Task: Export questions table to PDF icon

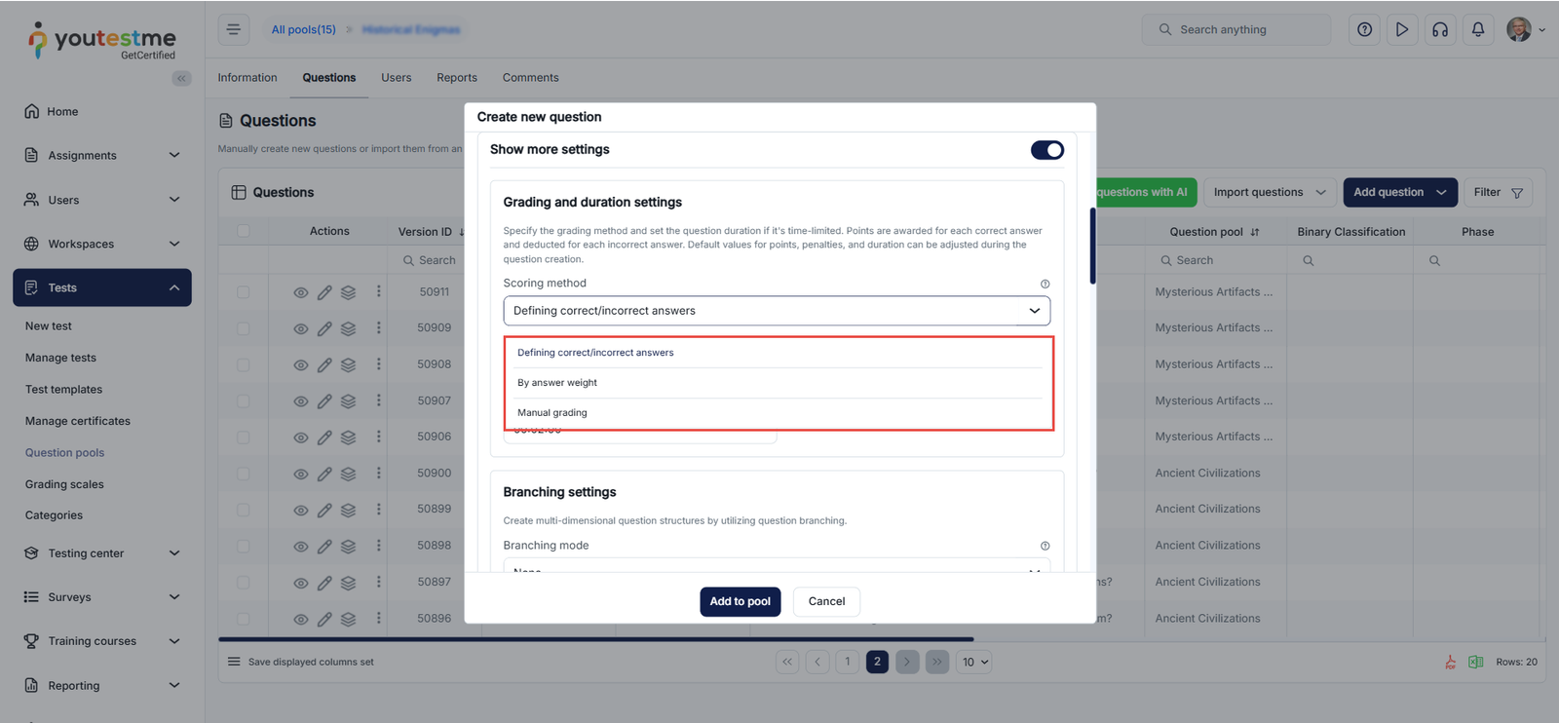Action: (1450, 663)
